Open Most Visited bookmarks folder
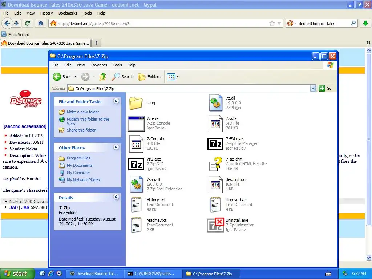This screenshot has height=279, width=372. coord(15,35)
